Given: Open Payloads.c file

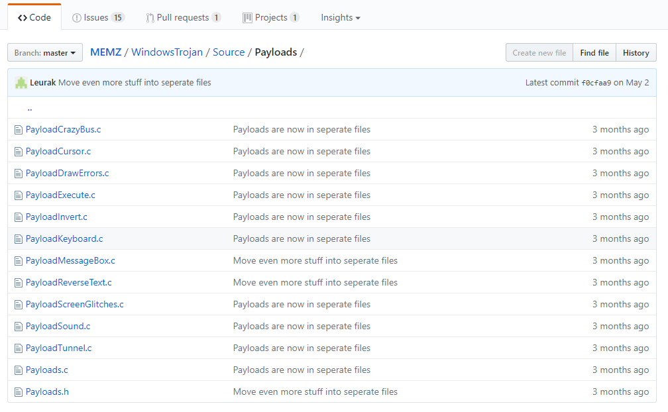Looking at the screenshot, I should pyautogui.click(x=46, y=370).
